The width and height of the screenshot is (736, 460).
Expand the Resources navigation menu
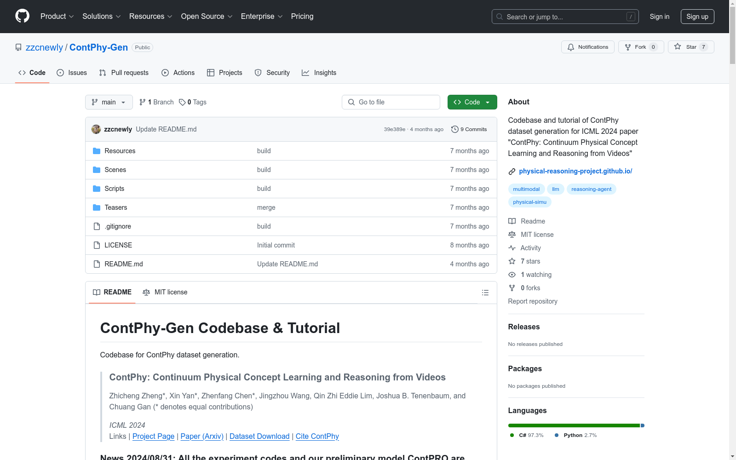[x=151, y=17]
